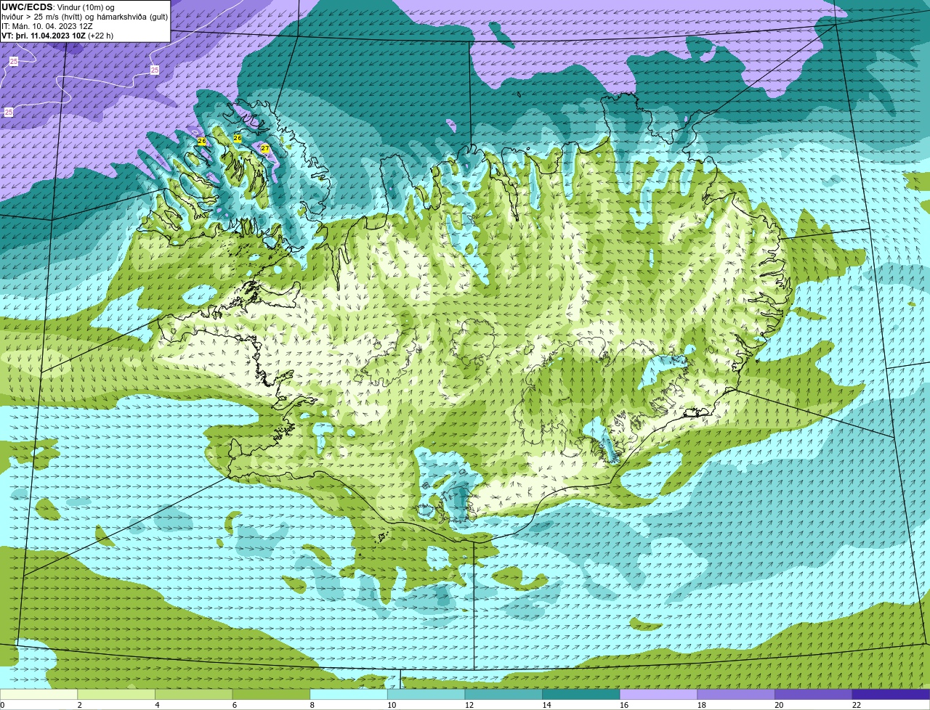
Task: Click the 0–2 m/s pale yellow legend swatch
Action: click(x=39, y=694)
